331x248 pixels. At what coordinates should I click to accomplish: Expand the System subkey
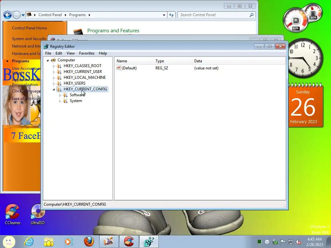pyautogui.click(x=60, y=101)
